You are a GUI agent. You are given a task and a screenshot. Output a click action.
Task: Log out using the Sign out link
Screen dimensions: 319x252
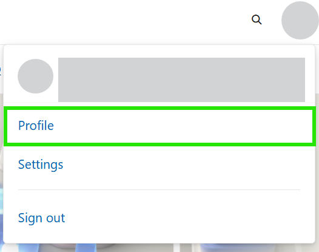pyautogui.click(x=41, y=218)
